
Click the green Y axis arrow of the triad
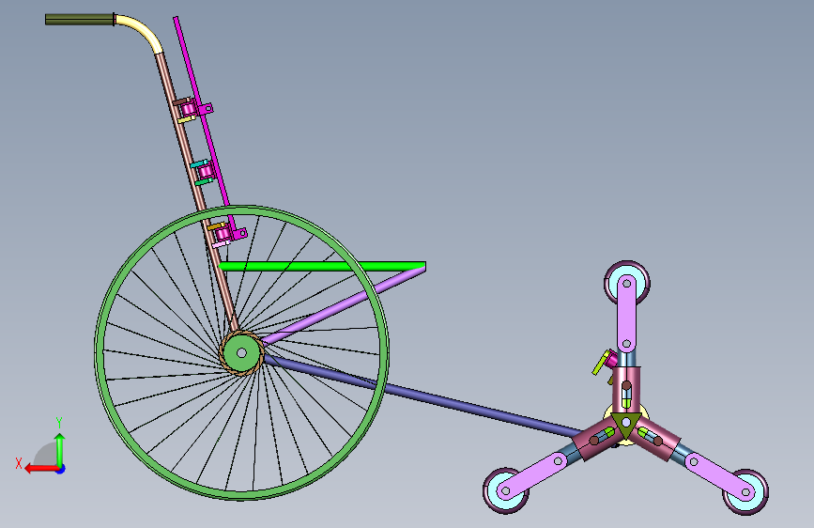tap(60, 450)
